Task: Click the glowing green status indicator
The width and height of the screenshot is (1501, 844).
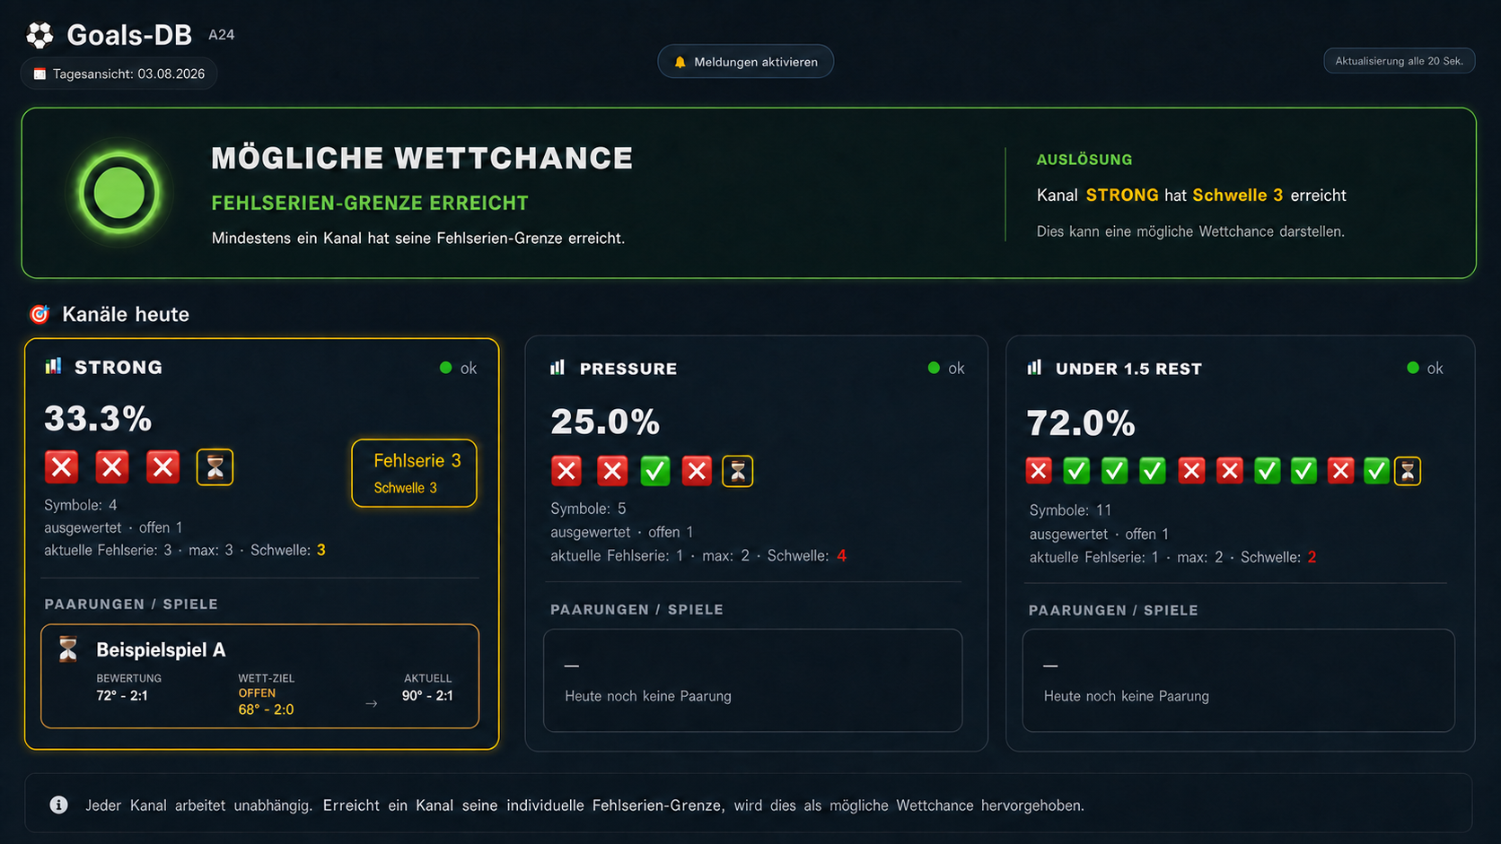Action: pyautogui.click(x=119, y=193)
